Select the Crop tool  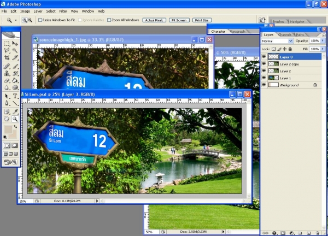pyautogui.click(x=7, y=57)
